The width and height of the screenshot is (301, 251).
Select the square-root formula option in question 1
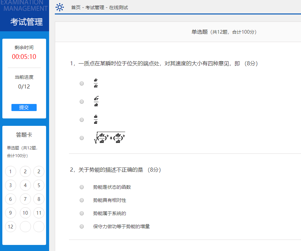[81, 138]
